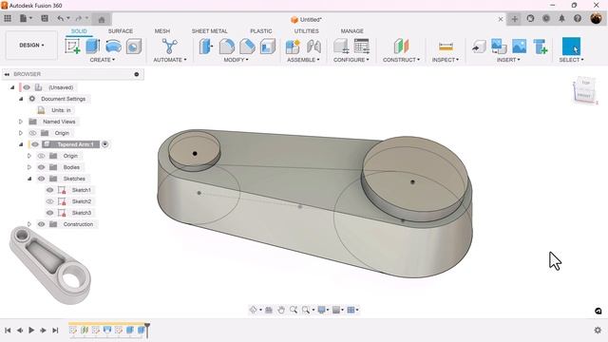
Task: Choose the Insert Decal tool
Action: (499, 47)
